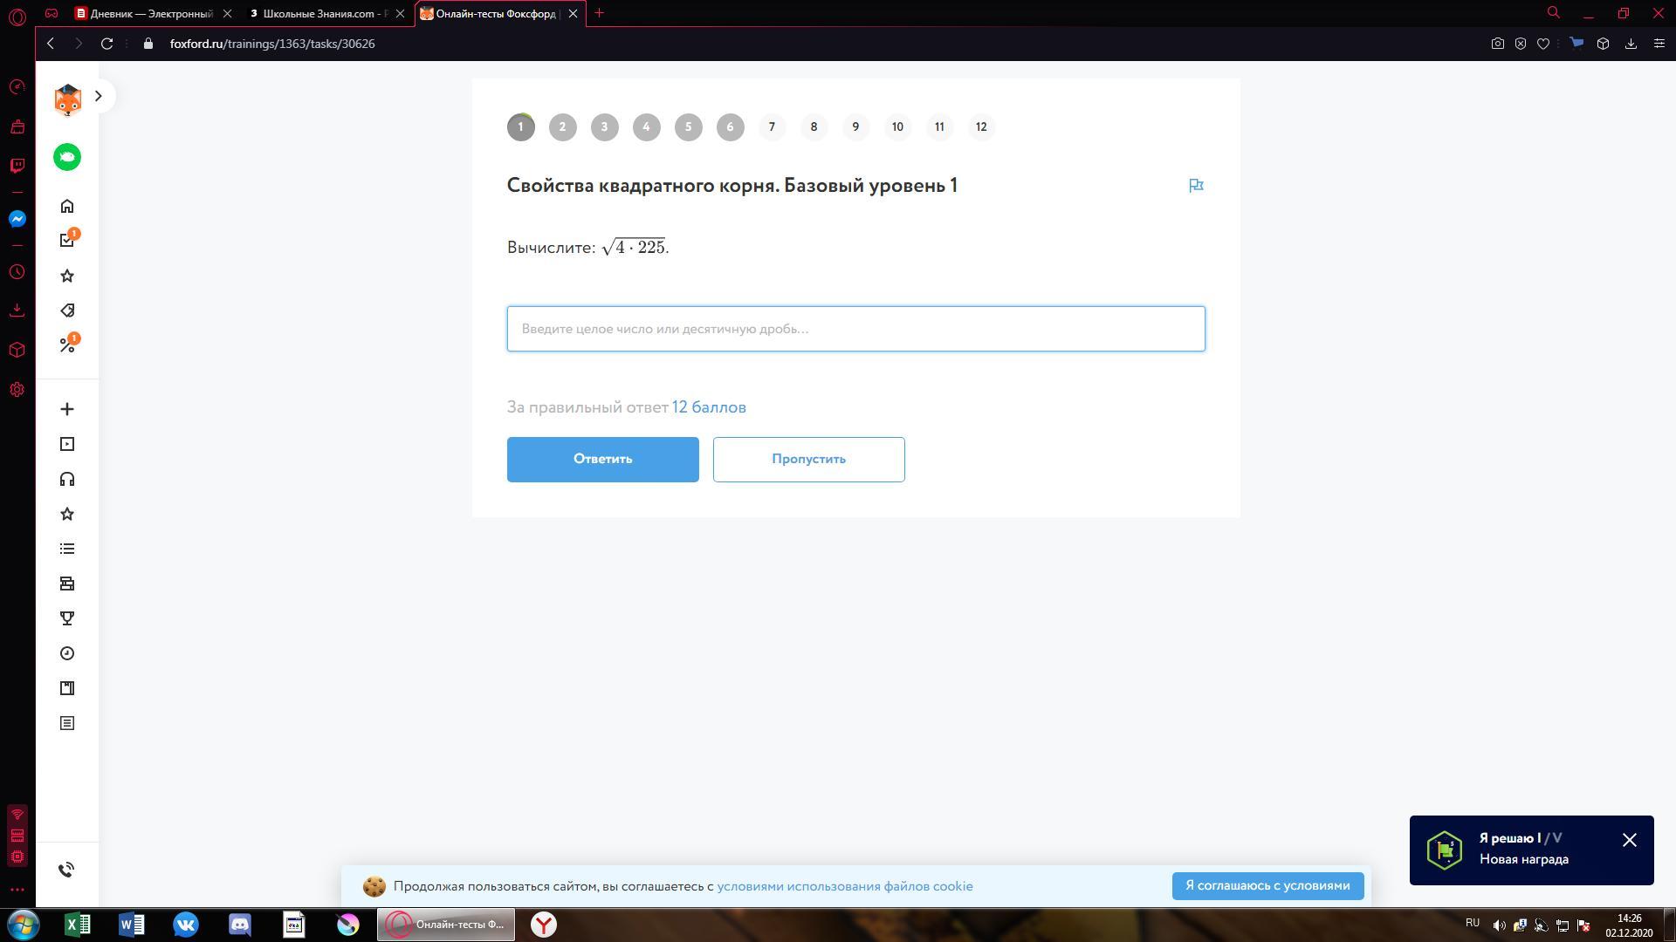Expand the Foxford sidebar with chevron arrow
The height and width of the screenshot is (942, 1676).
[x=99, y=96]
